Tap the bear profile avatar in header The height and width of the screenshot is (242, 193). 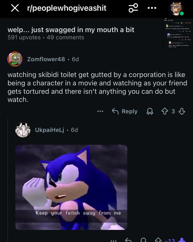[176, 8]
